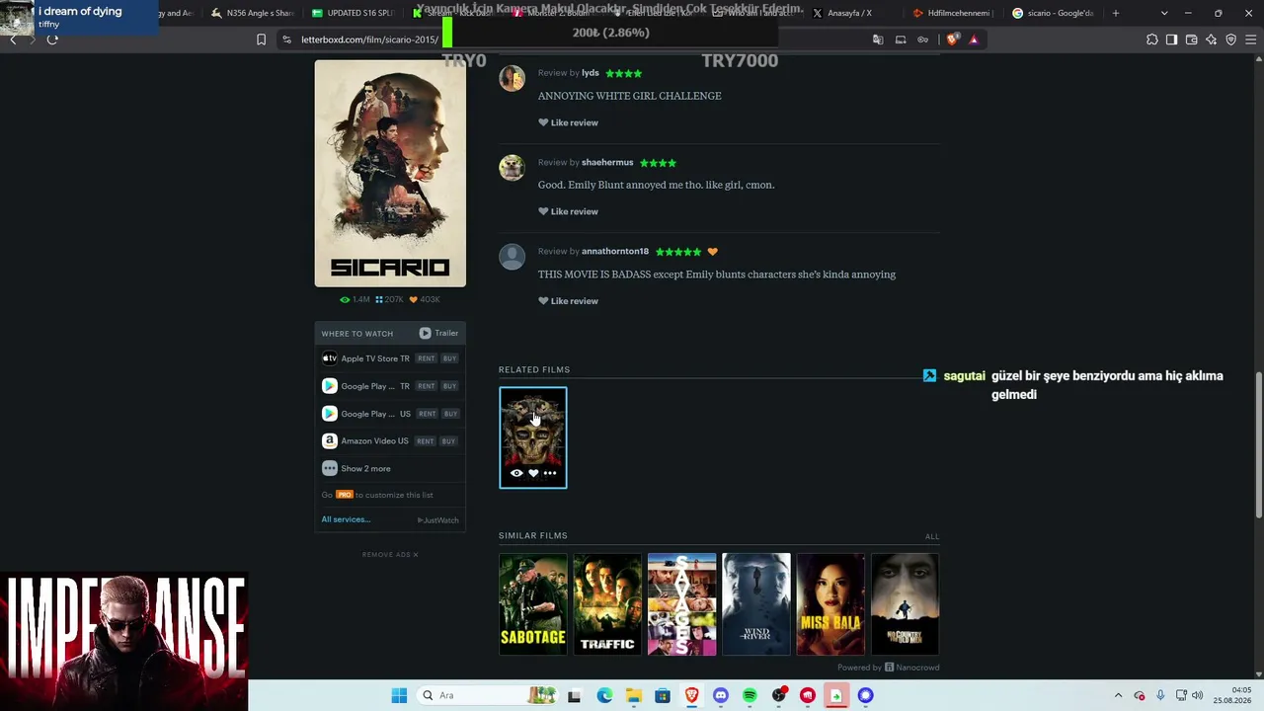Reload the page
Image resolution: width=1264 pixels, height=711 pixels.
52,39
